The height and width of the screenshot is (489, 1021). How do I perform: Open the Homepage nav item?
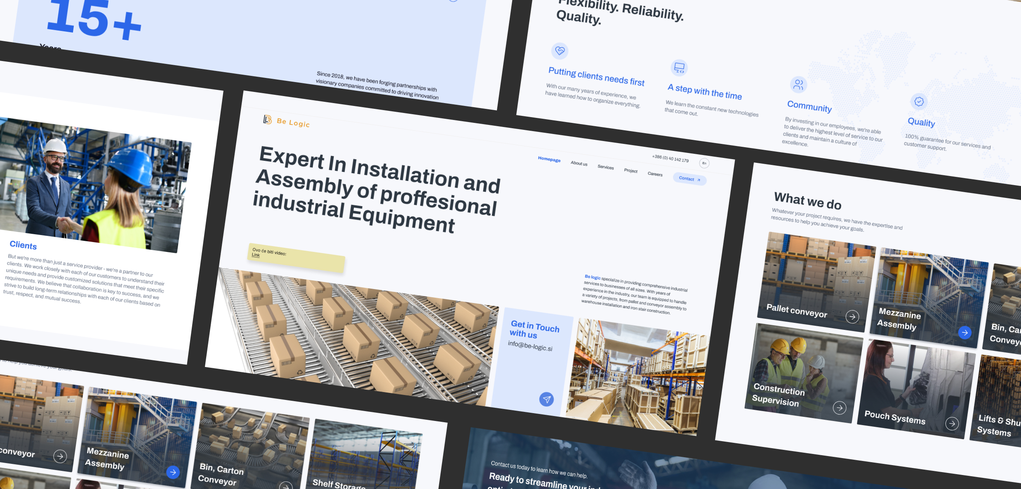(x=549, y=159)
